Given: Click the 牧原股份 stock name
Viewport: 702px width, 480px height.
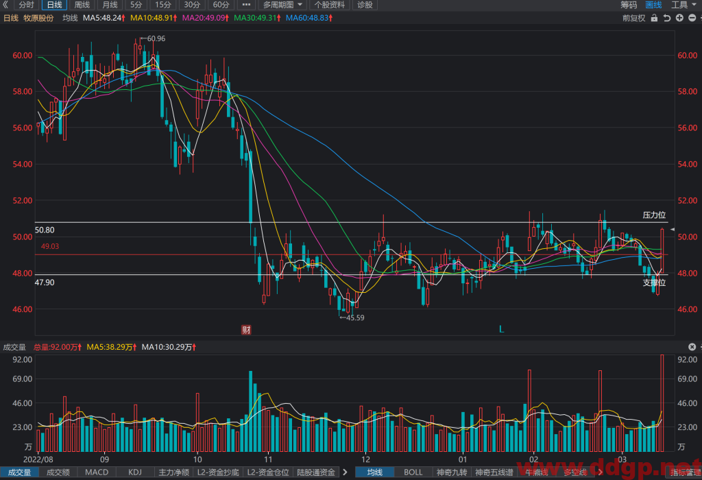Looking at the screenshot, I should (x=38, y=18).
